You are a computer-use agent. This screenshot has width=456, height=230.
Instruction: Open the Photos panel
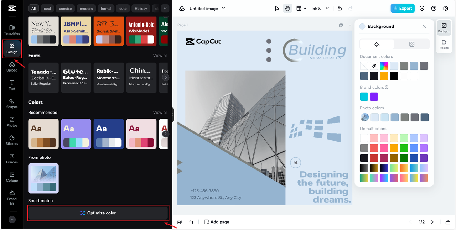(x=12, y=122)
